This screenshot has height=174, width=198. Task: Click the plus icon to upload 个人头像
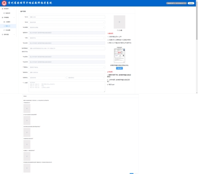[x=119, y=22]
